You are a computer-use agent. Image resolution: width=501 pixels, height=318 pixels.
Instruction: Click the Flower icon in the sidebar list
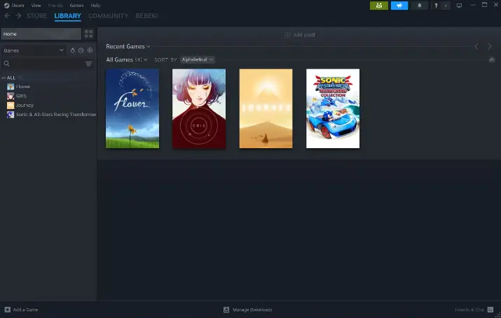[11, 87]
